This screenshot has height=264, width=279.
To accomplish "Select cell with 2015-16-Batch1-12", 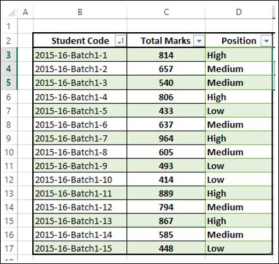I will coord(80,207).
